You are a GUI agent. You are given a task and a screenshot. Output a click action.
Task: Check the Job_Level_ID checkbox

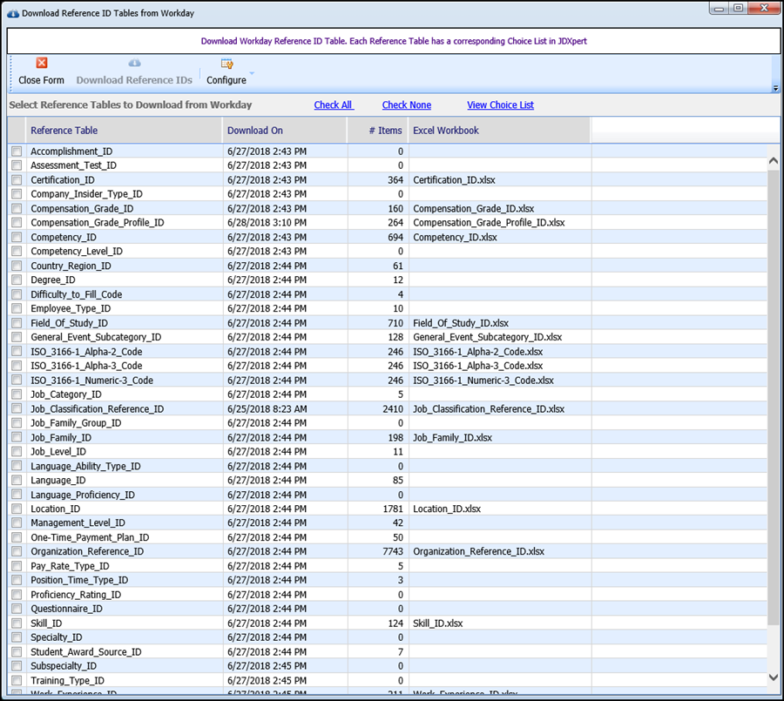point(17,451)
